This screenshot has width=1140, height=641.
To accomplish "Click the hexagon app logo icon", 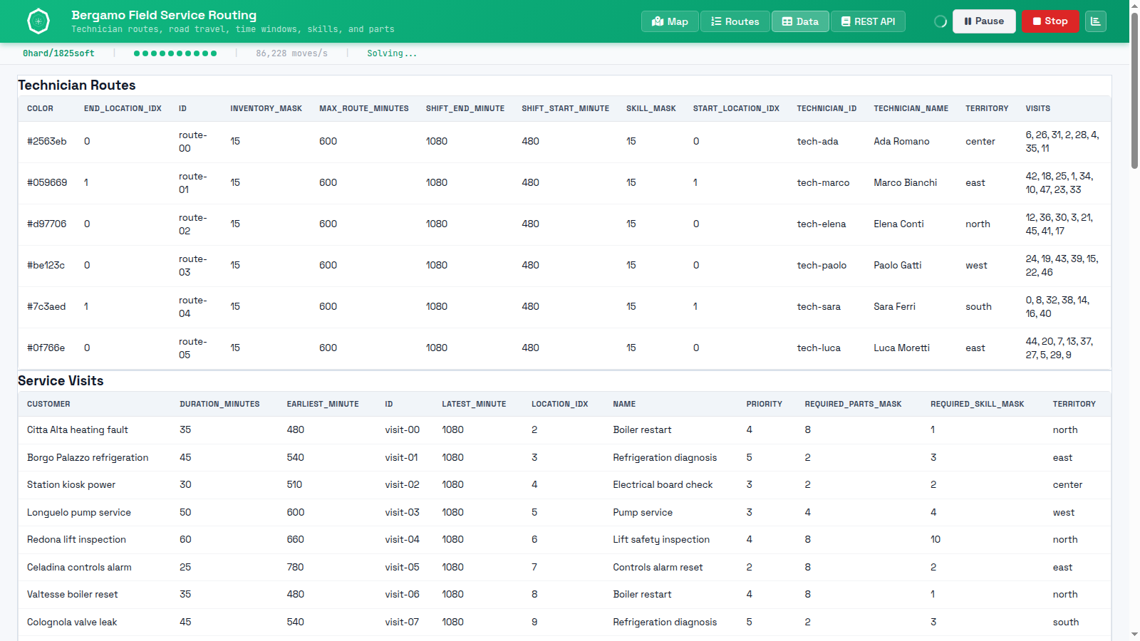I will coord(38,21).
